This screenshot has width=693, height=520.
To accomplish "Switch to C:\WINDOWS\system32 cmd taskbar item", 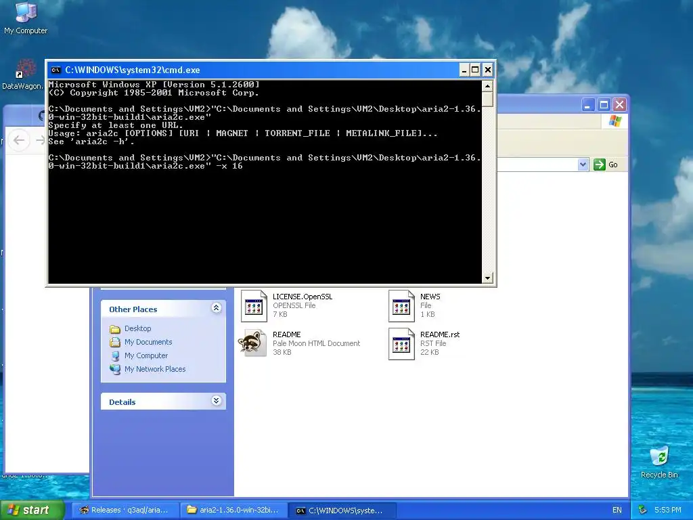I will [x=342, y=511].
